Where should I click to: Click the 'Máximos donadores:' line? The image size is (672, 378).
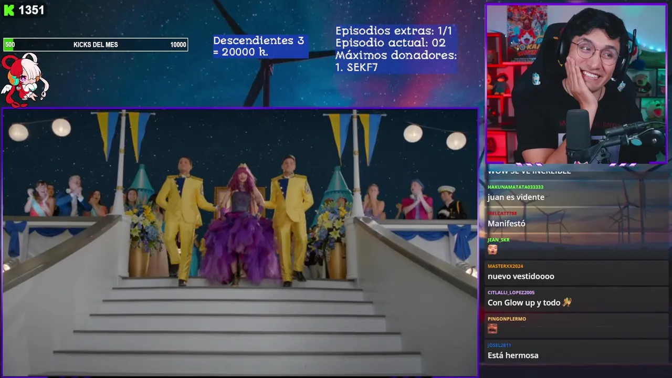[396, 55]
